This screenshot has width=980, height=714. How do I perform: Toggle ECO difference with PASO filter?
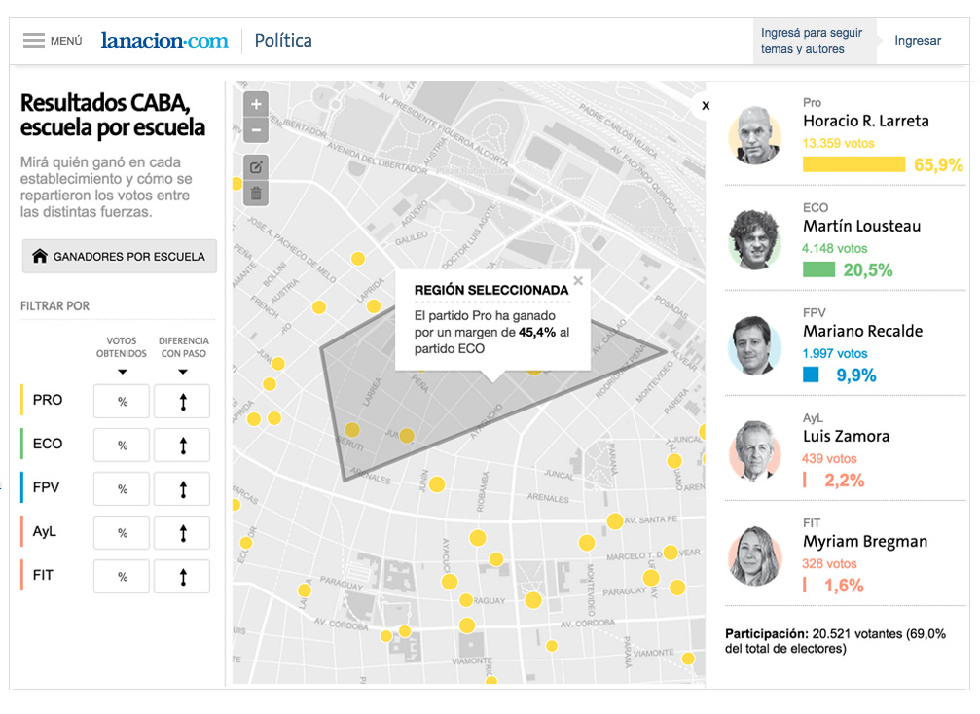[x=182, y=445]
